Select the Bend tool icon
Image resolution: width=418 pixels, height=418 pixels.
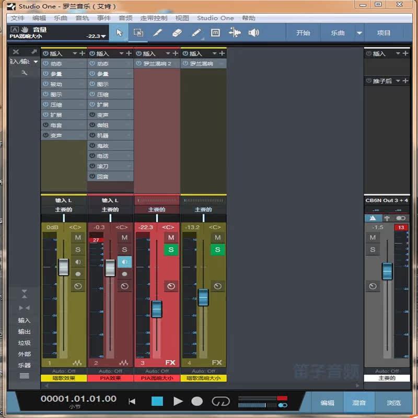pos(235,33)
